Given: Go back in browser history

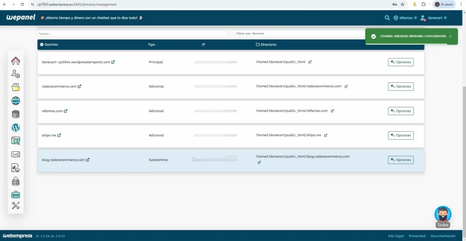Looking at the screenshot, I should [x=5, y=5].
